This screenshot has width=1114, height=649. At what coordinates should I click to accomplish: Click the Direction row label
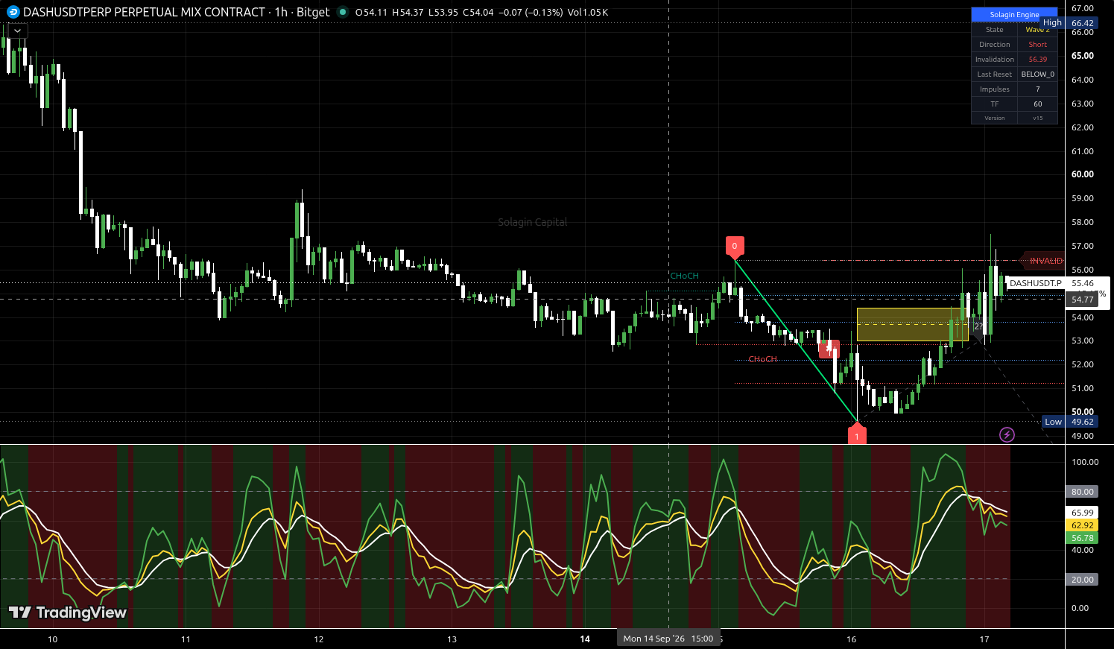[994, 45]
